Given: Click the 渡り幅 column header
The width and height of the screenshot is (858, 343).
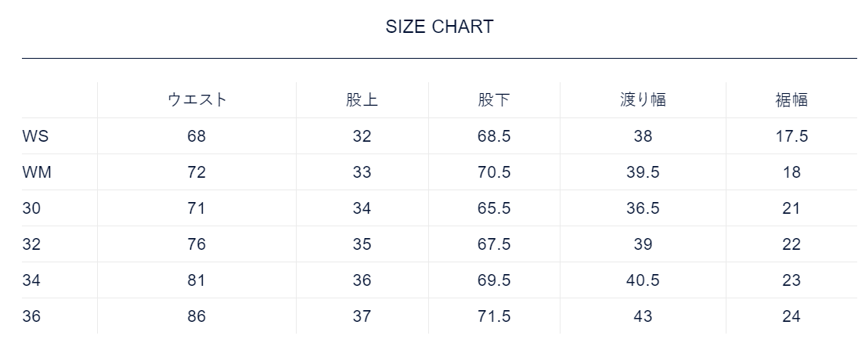Looking at the screenshot, I should pos(643,100).
